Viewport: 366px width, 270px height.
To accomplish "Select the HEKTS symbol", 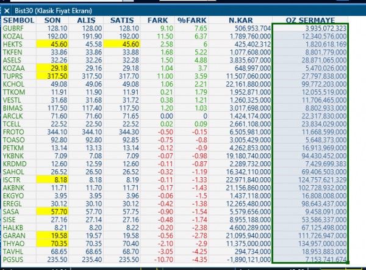I will coord(12,44).
